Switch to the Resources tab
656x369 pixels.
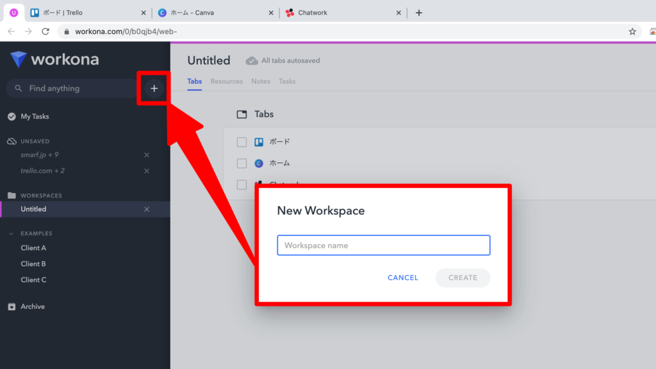click(226, 81)
